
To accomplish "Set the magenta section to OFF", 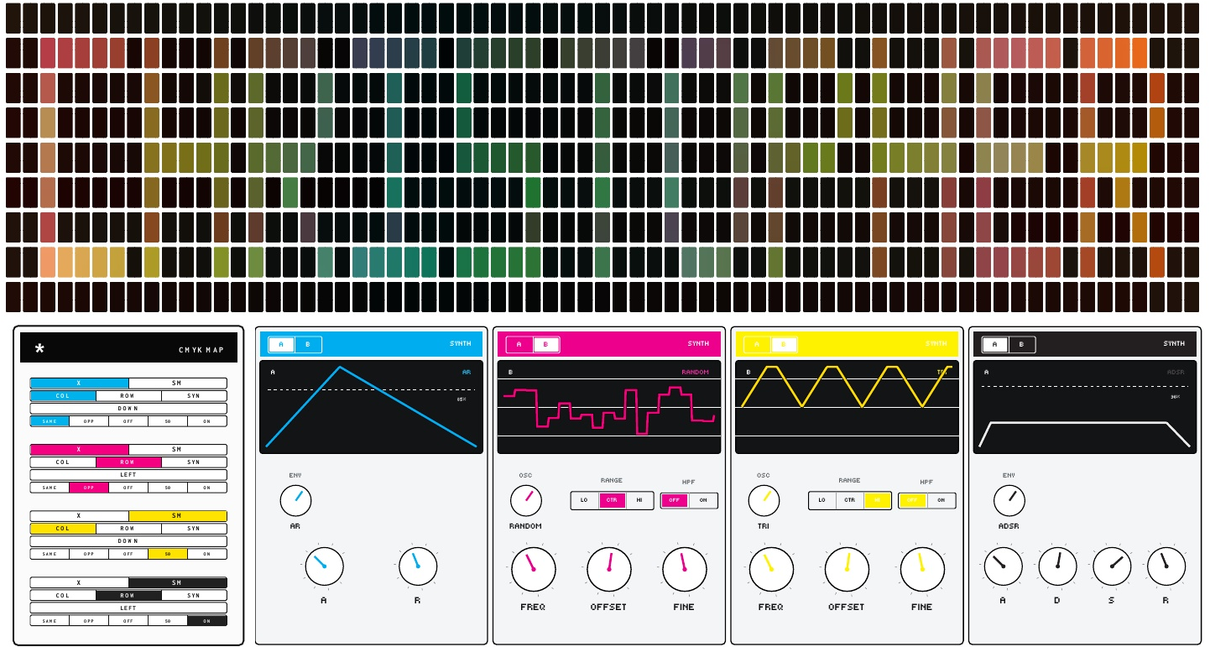I will pyautogui.click(x=128, y=488).
